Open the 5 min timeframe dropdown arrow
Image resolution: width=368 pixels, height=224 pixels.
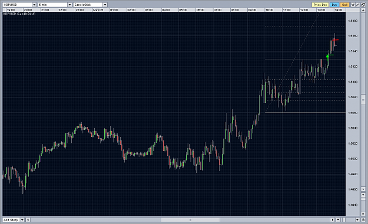(69, 5)
